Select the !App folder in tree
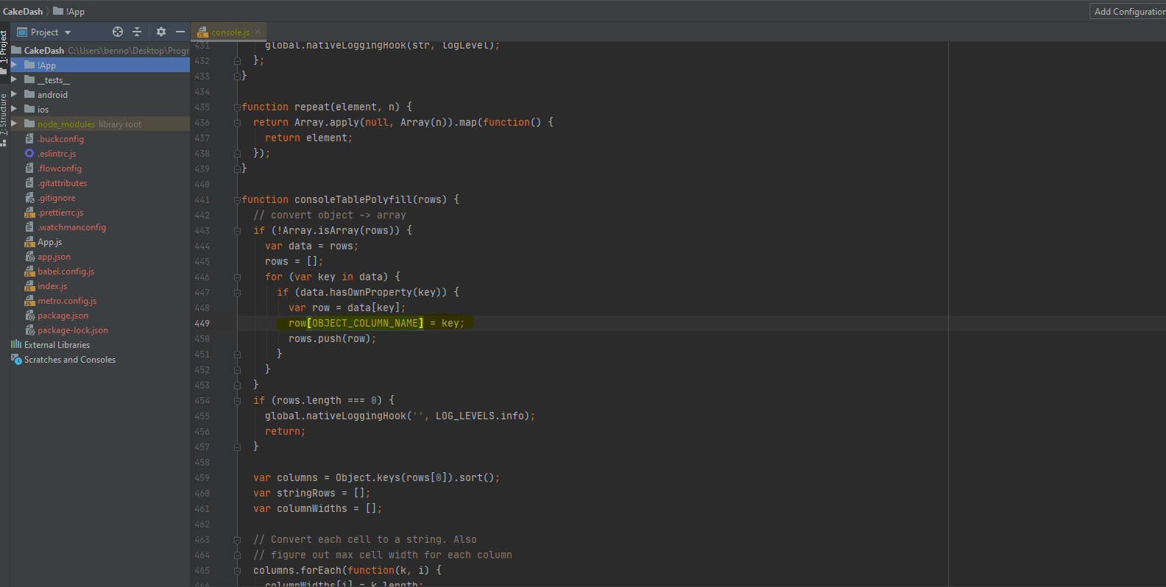The height and width of the screenshot is (587, 1166). pos(100,65)
